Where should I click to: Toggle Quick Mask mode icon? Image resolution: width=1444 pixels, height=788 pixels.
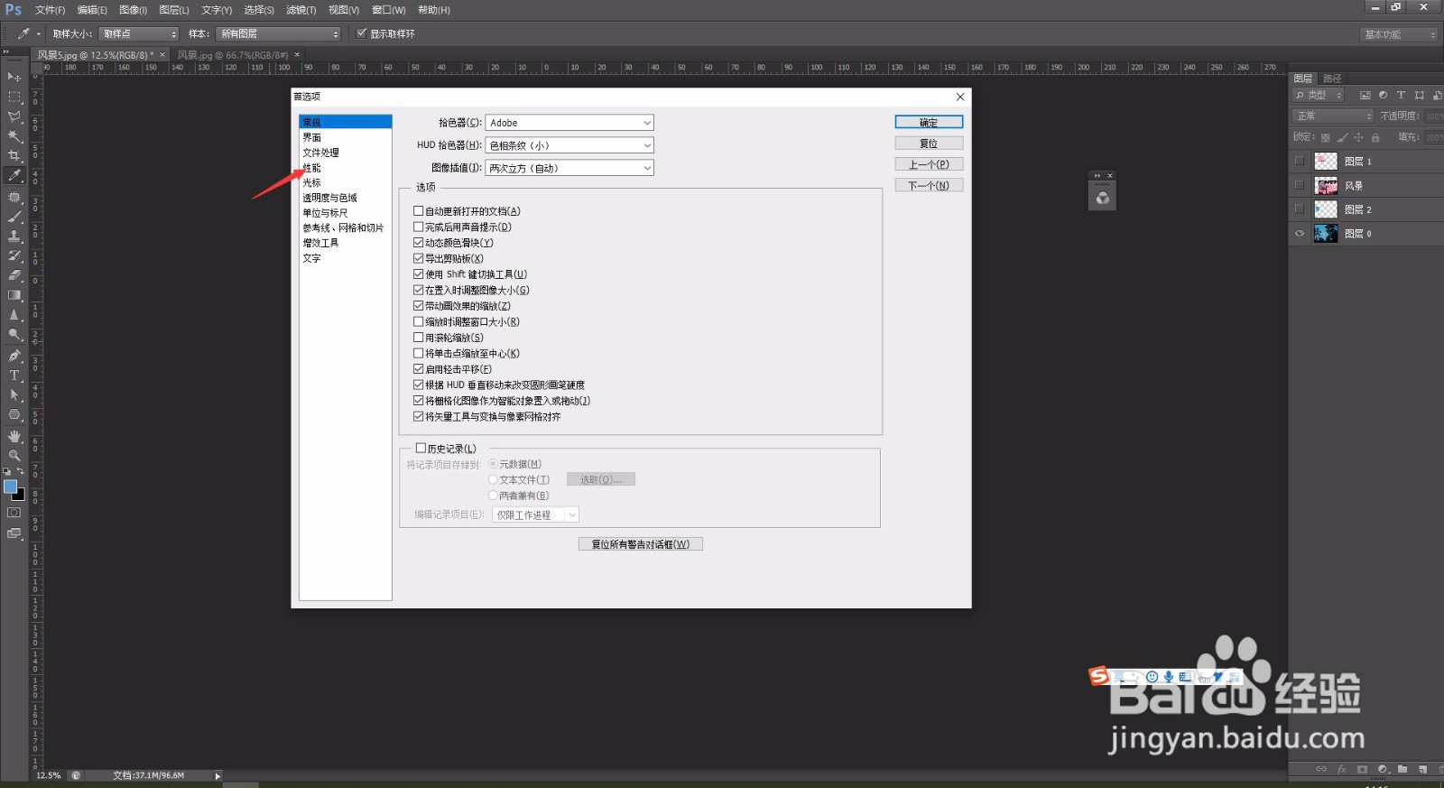pos(14,513)
